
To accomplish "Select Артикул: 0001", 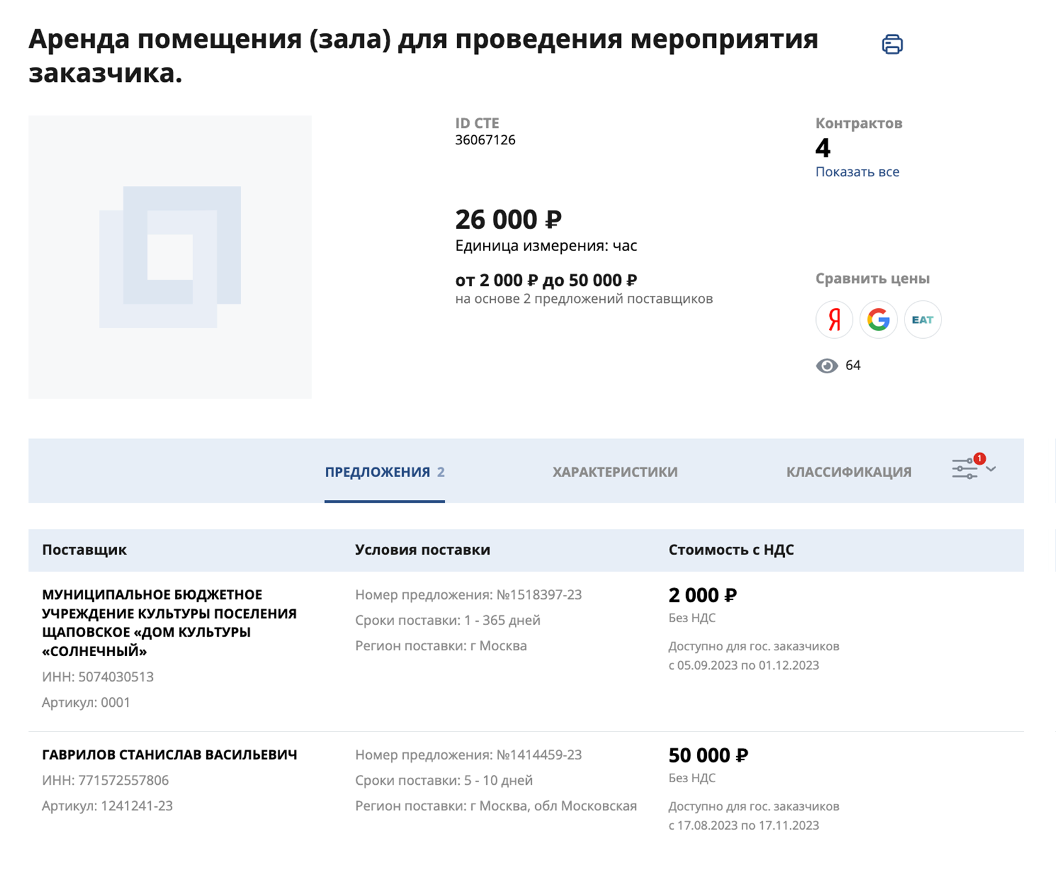I will click(86, 703).
